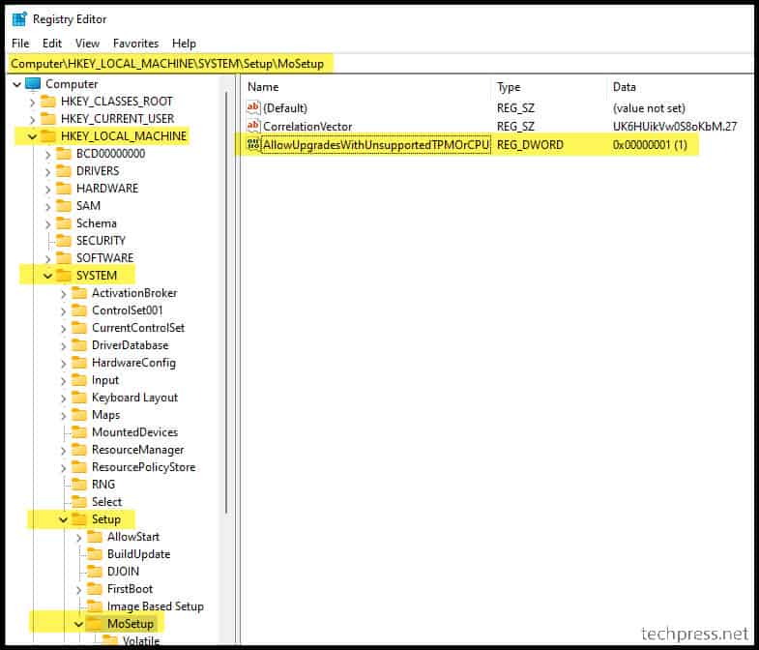Click the REG_DWORD type cell
The width and height of the screenshot is (759, 650).
[530, 145]
